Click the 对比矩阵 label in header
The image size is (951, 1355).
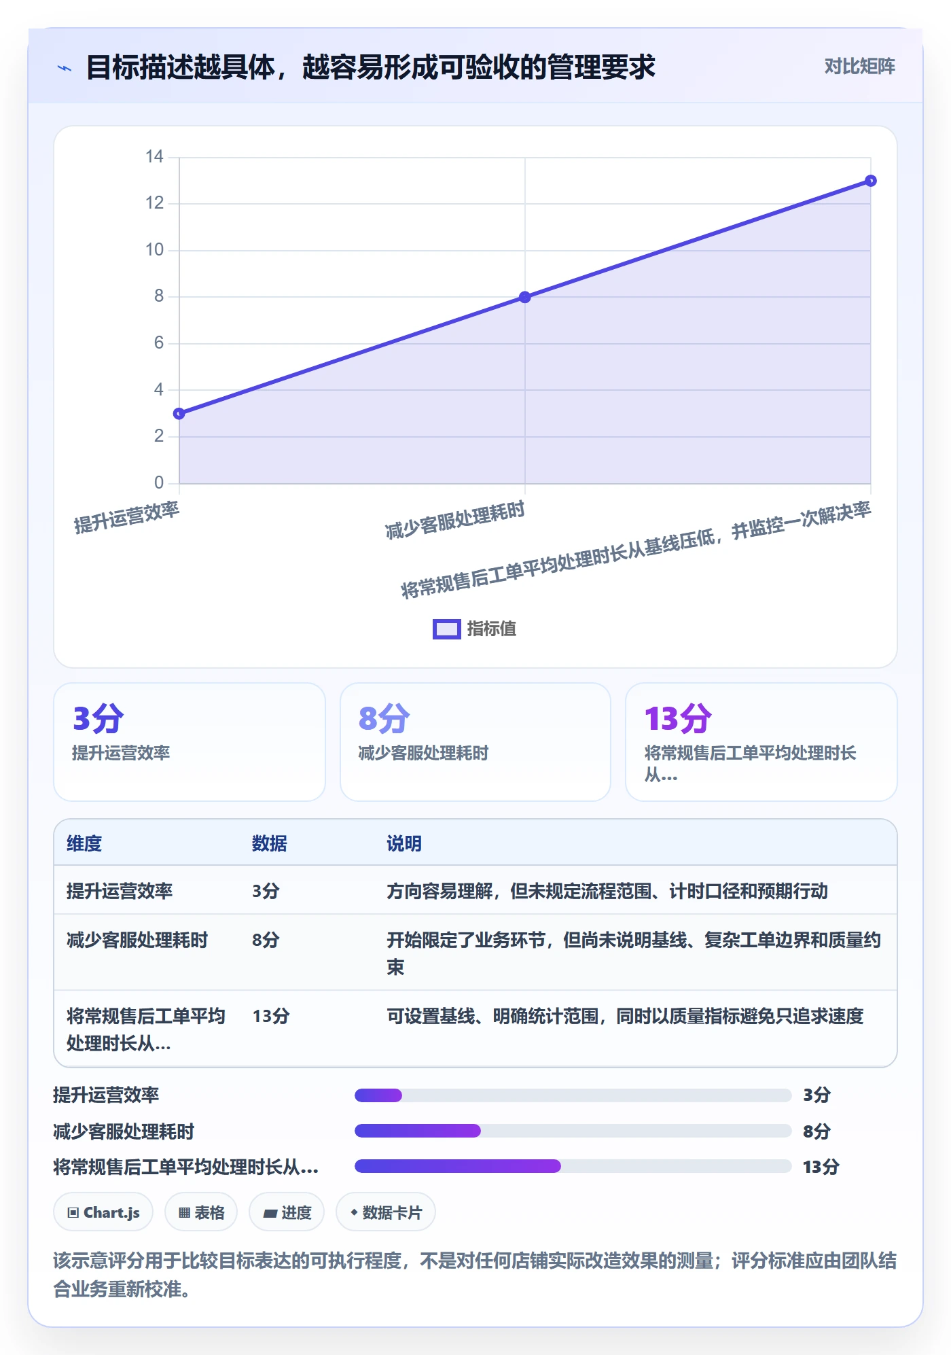tap(859, 67)
